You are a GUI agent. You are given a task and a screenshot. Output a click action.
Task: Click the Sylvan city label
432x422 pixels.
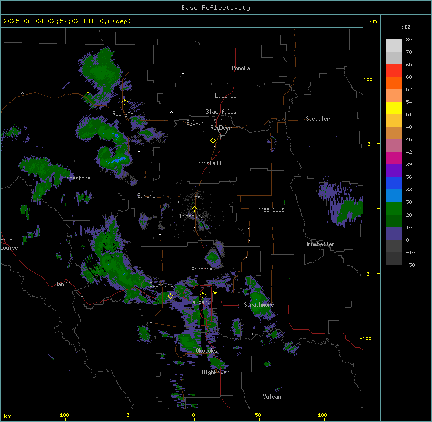195,123
